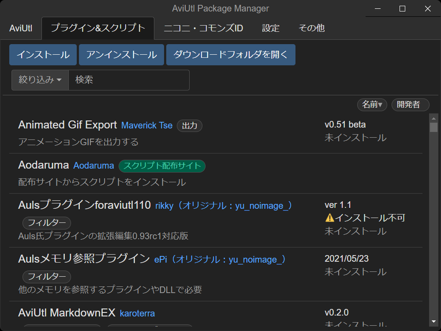Select the AviUtl MarkdownEX package
The height and width of the screenshot is (331, 441).
pyautogui.click(x=216, y=314)
